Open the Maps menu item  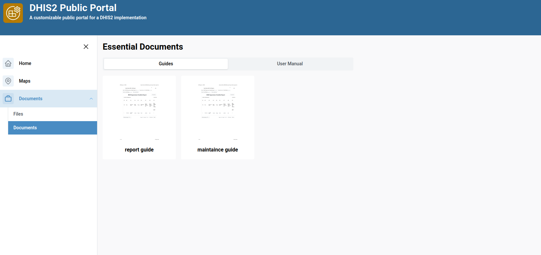[x=48, y=81]
